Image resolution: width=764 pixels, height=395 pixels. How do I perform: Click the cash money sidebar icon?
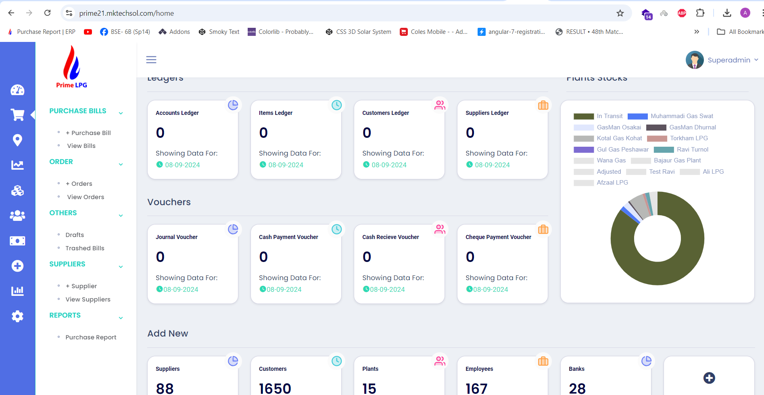(x=17, y=241)
